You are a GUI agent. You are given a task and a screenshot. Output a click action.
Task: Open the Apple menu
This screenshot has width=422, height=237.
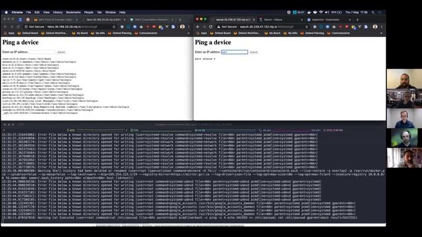6,13
